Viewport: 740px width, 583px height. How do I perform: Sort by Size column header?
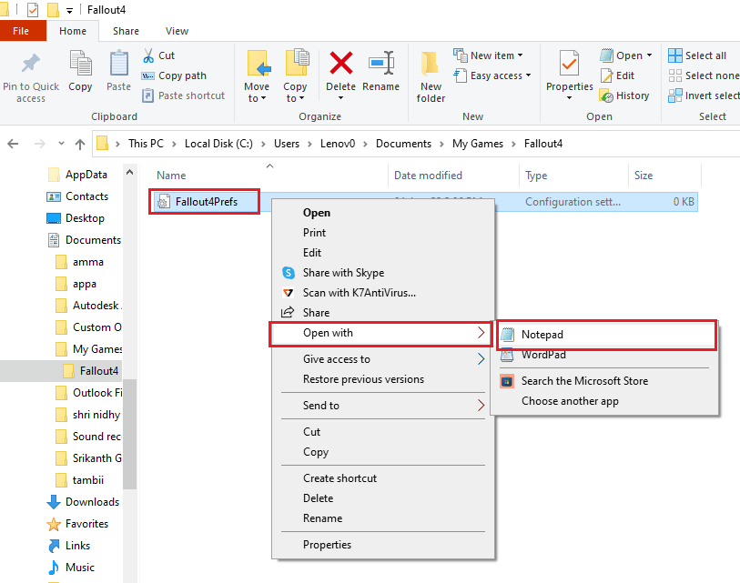[644, 176]
